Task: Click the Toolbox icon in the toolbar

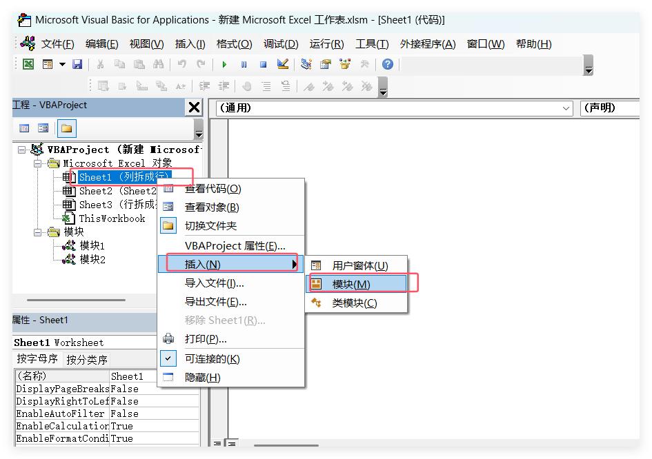Action: pos(364,64)
